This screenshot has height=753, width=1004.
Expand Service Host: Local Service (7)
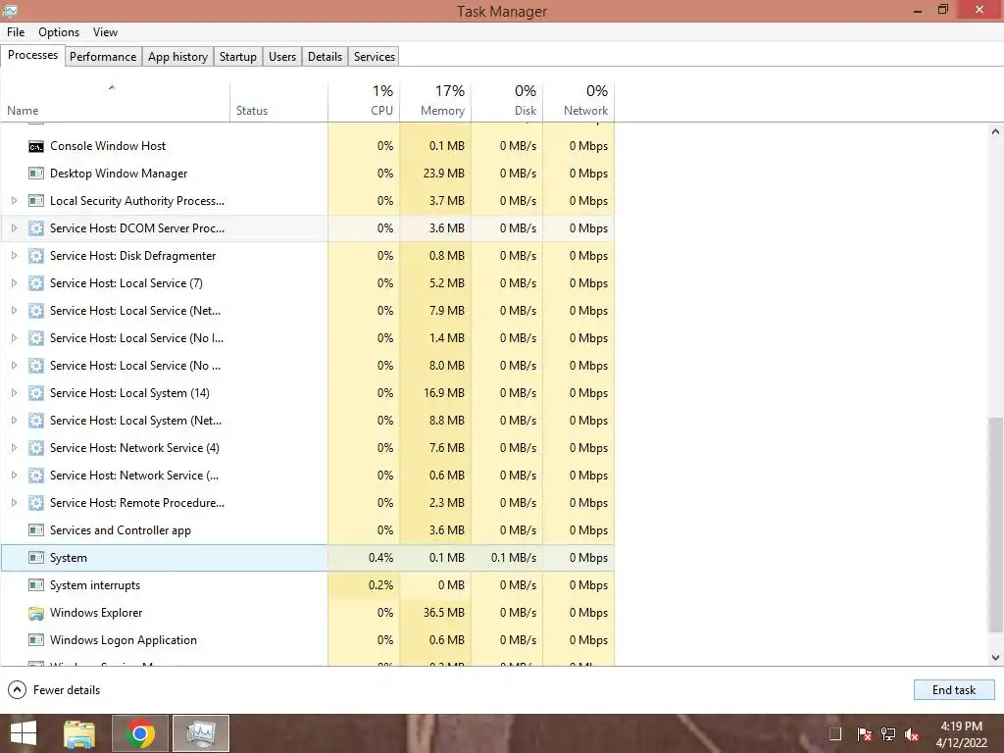(x=14, y=283)
